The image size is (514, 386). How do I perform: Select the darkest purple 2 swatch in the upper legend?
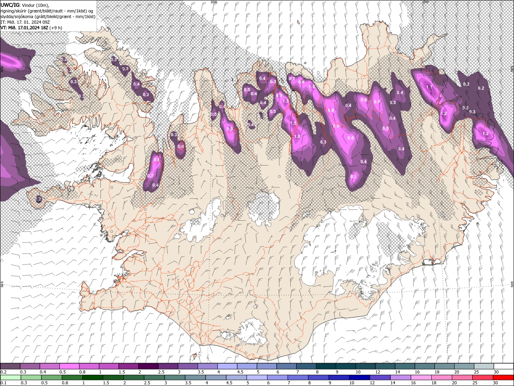coord(148,366)
